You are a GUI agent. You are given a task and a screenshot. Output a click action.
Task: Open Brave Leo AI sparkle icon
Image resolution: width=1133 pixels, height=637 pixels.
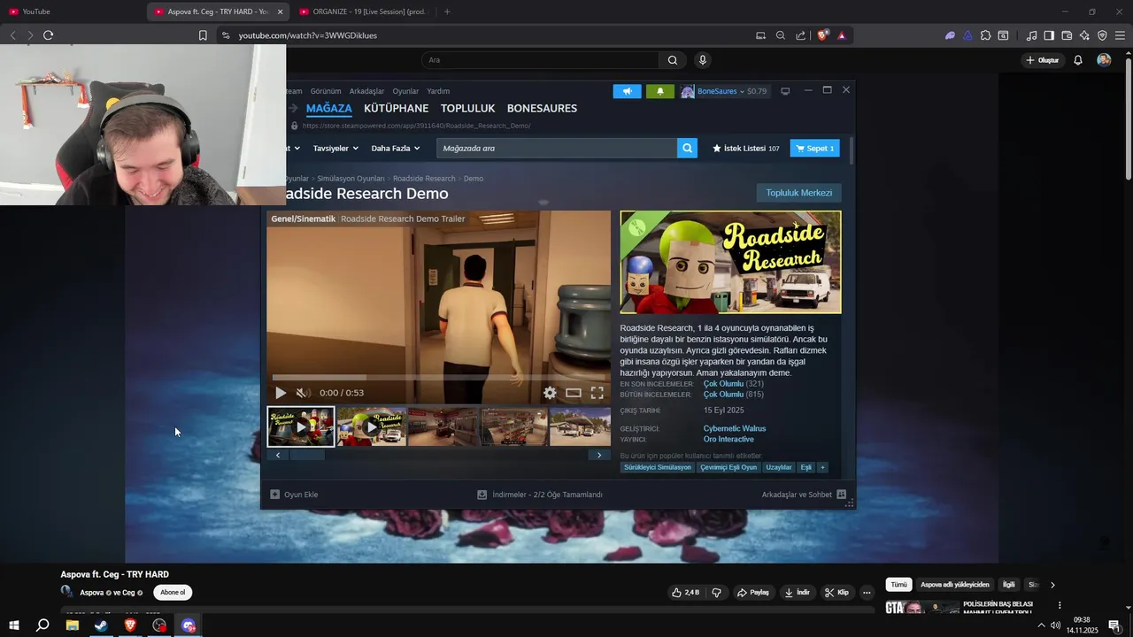[1084, 35]
